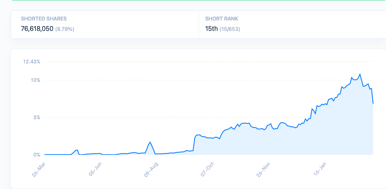Click the 5% y-axis label

pos(37,117)
